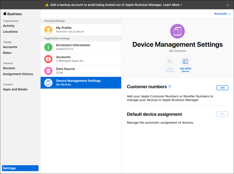Click the red Accounts icon

click(48, 59)
